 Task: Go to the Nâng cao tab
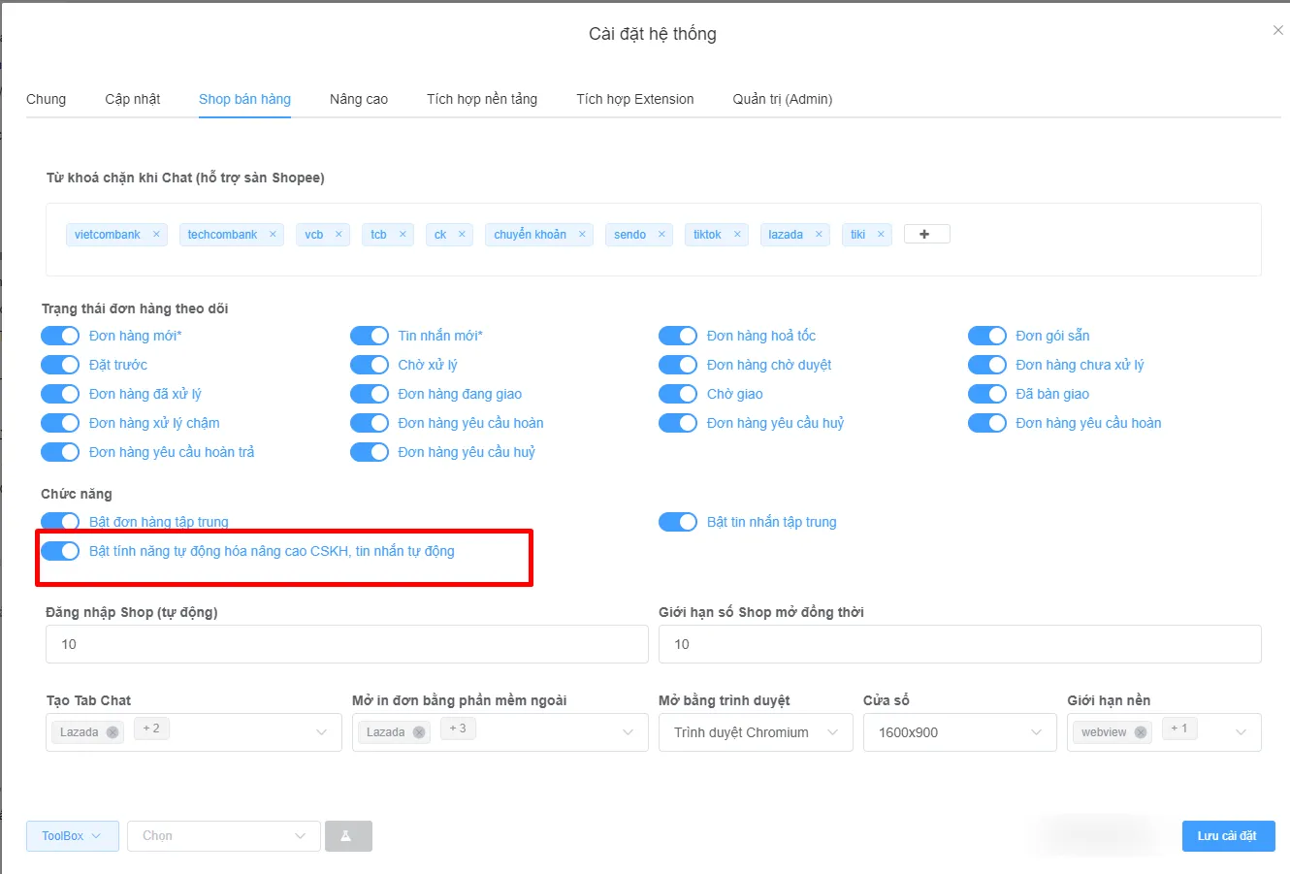(x=359, y=99)
